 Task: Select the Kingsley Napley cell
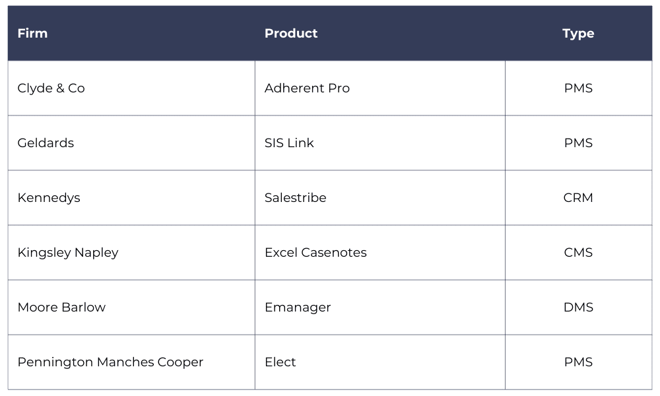pos(131,253)
